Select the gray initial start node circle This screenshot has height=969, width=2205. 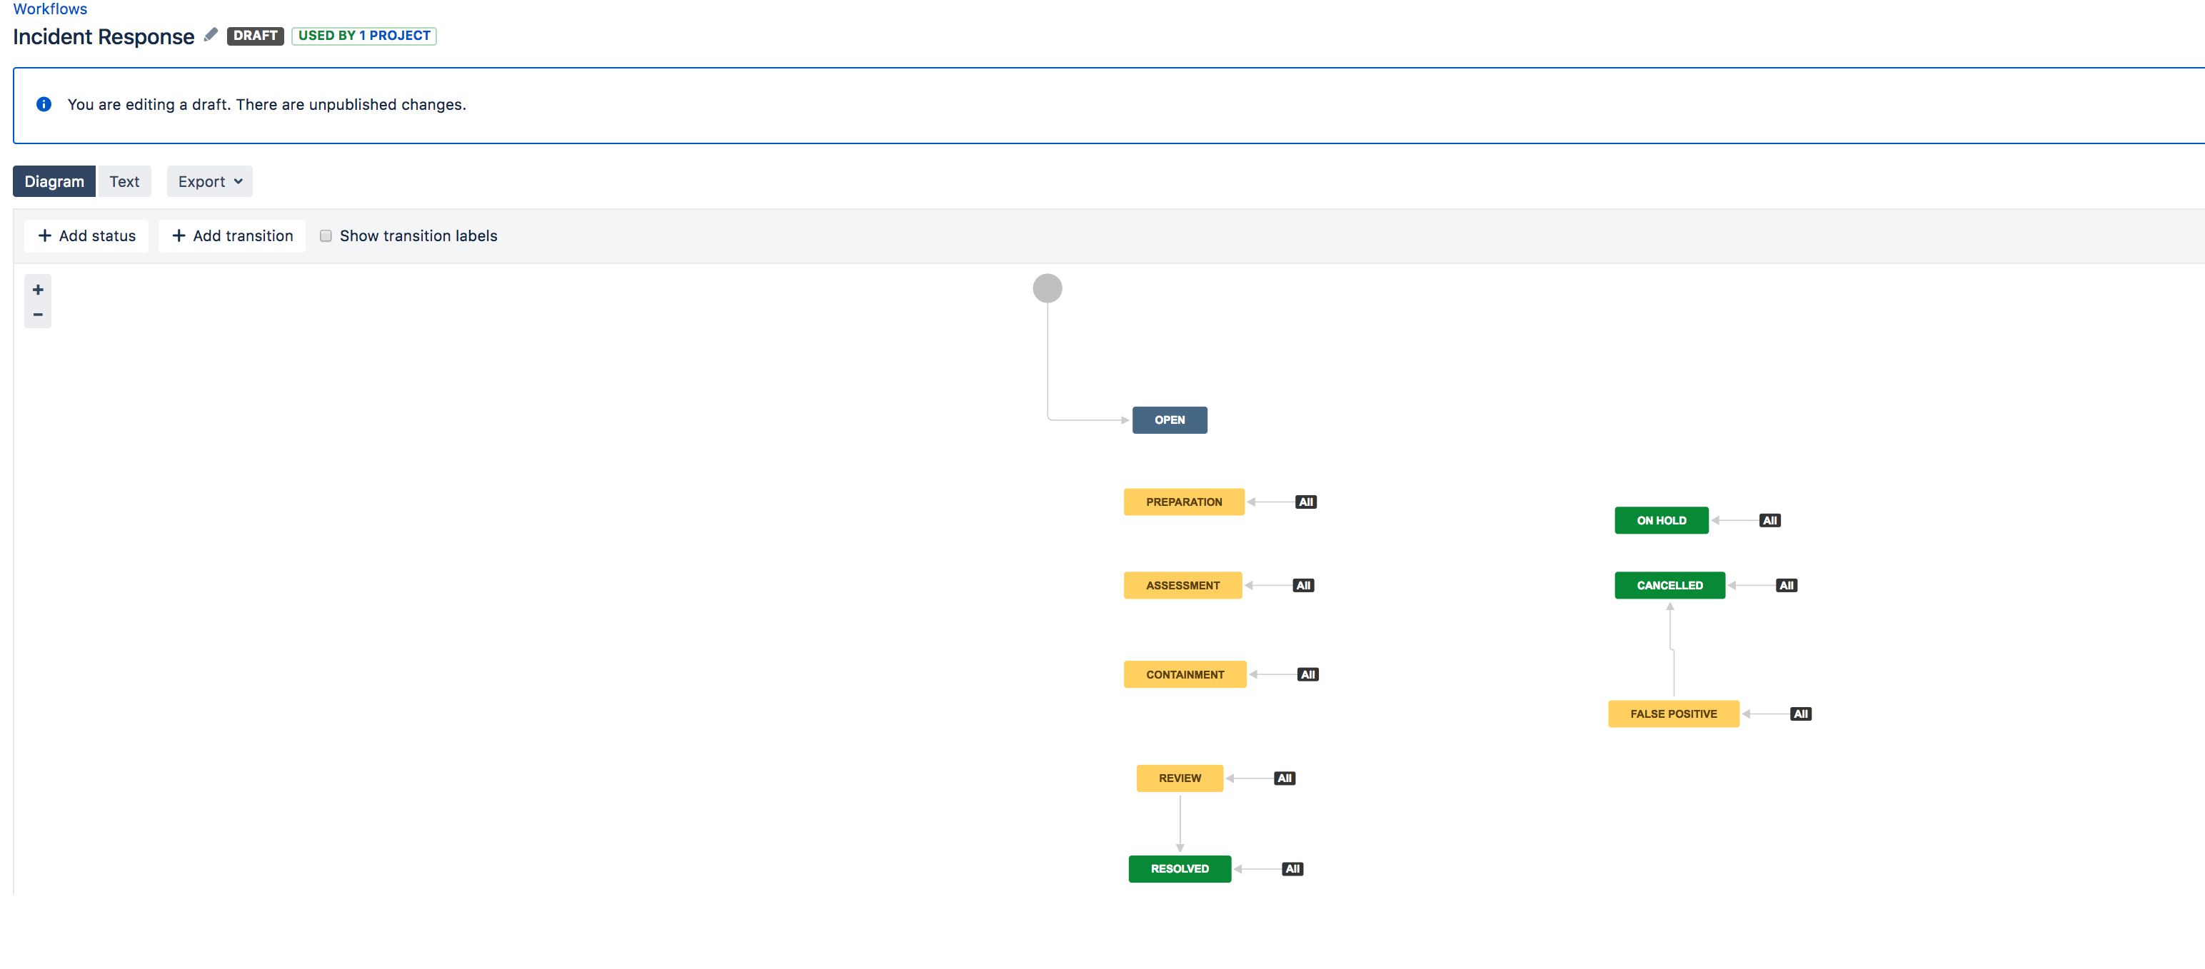pyautogui.click(x=1047, y=288)
